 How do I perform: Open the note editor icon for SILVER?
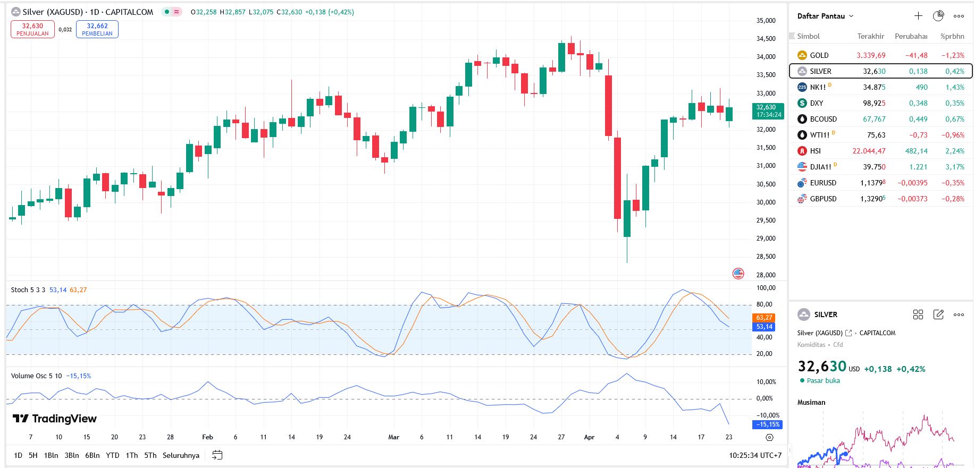click(938, 314)
